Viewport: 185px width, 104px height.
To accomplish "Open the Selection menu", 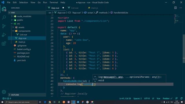I will tap(23, 2).
